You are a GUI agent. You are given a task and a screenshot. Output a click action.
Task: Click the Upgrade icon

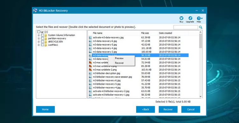190,18
